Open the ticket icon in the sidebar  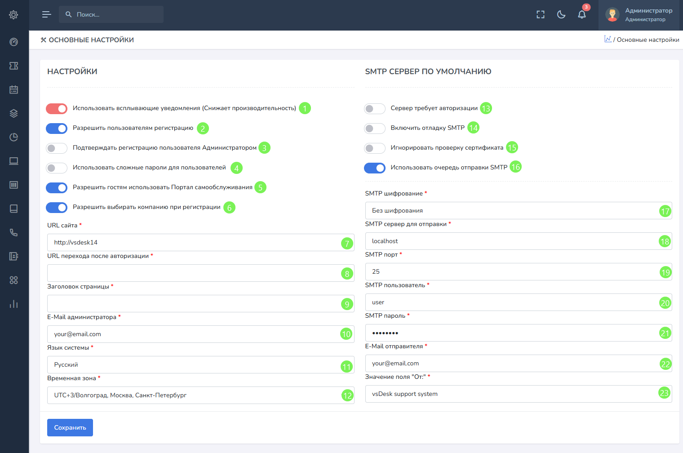(x=14, y=66)
